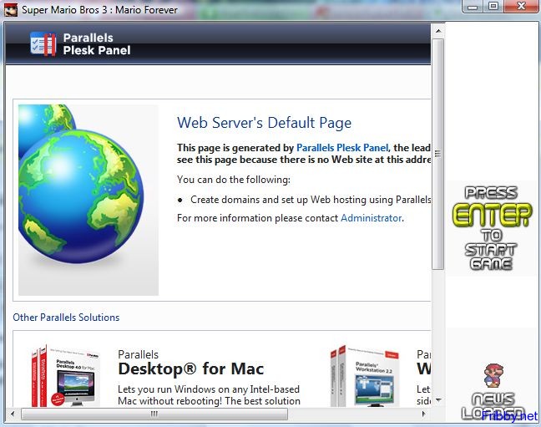Click the 'You can do the following:' text
Image resolution: width=541 pixels, height=427 pixels.
tap(234, 180)
